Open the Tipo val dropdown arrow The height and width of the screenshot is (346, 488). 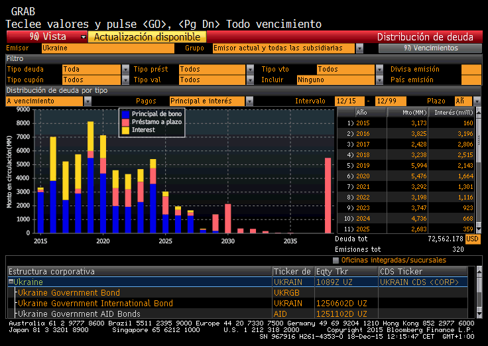point(250,80)
